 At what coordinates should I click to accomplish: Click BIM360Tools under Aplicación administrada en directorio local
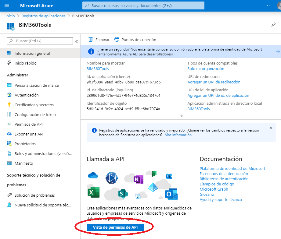coord(199,109)
